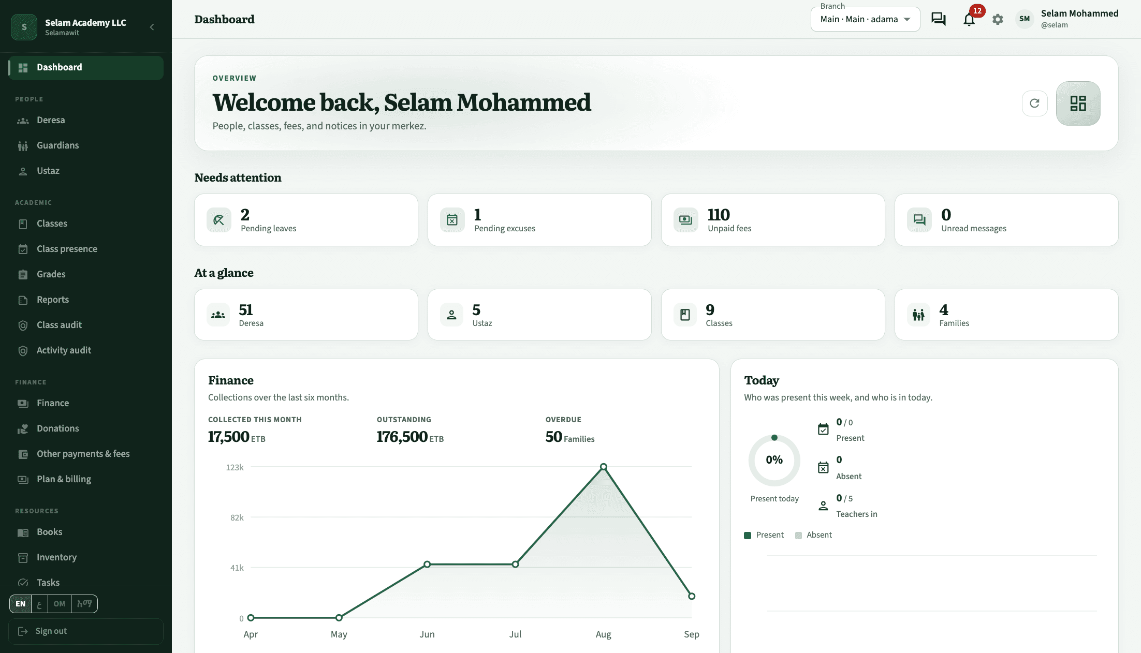The width and height of the screenshot is (1141, 653).
Task: Open Inventory in the sidebar
Action: coord(86,557)
